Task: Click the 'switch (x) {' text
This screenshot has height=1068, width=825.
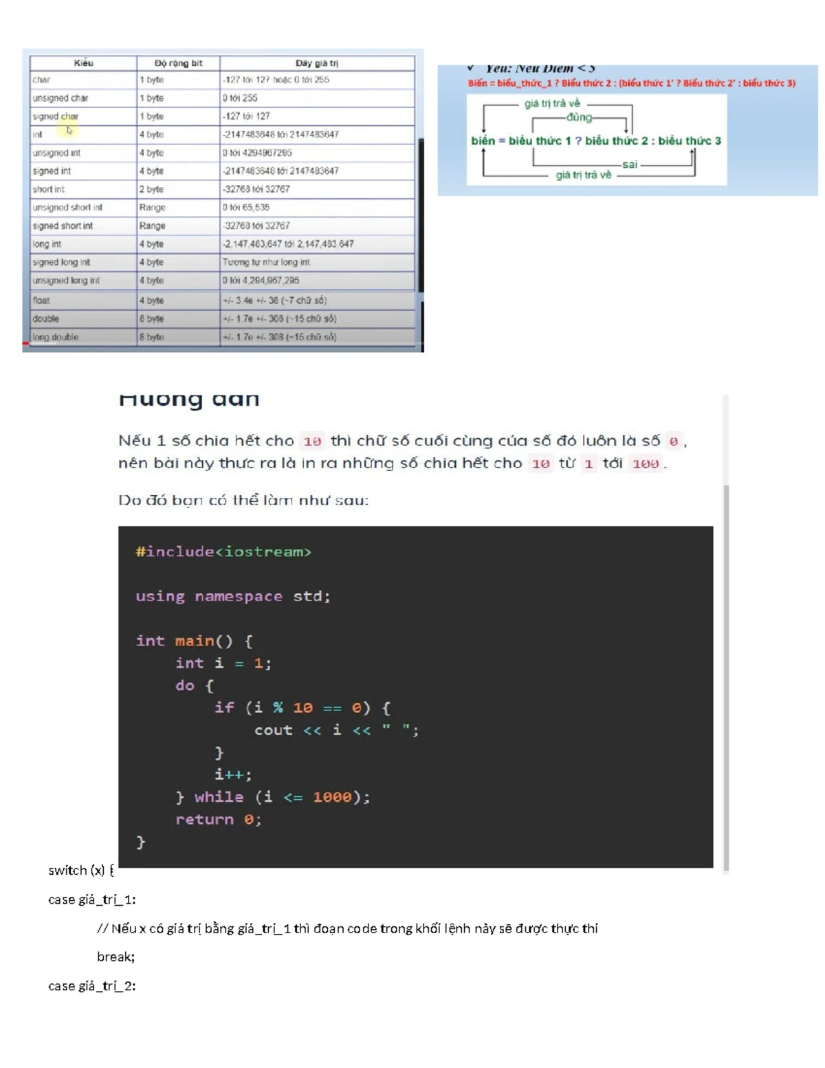Action: 81,871
